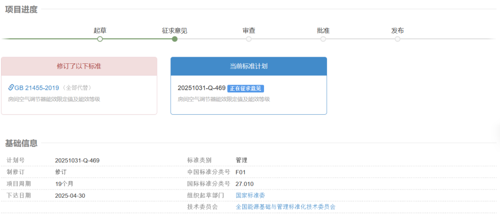Click the 下达日期 field label
Image resolution: width=500 pixels, height=217 pixels.
[x=19, y=195]
